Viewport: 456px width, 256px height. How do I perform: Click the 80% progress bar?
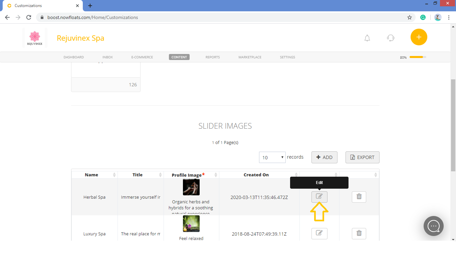tap(418, 57)
